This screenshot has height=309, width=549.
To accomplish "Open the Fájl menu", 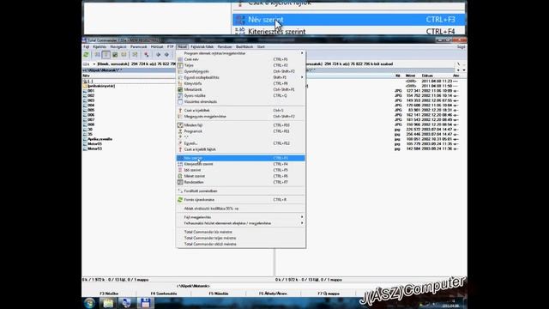I will click(86, 46).
